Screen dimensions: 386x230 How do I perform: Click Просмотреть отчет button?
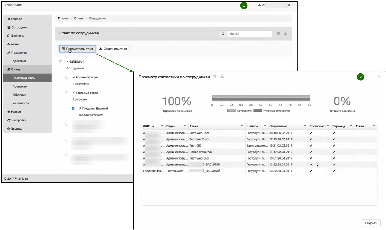(78, 49)
